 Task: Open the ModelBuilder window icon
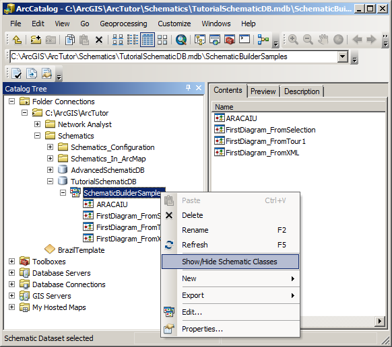tap(263, 40)
